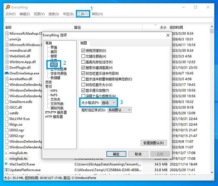Sort results by 名称 column header
218x186 pixels.
39,28
